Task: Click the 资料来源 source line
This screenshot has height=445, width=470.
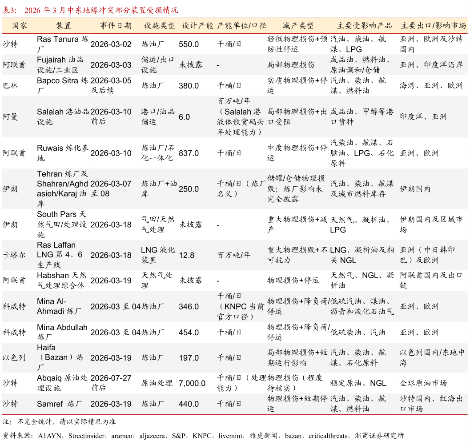Action: coord(203,436)
